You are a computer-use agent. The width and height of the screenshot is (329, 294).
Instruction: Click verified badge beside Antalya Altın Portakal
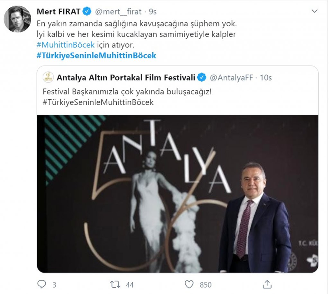[202, 77]
